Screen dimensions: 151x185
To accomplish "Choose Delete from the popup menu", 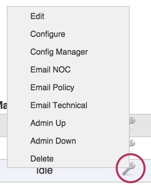I will 42,159.
